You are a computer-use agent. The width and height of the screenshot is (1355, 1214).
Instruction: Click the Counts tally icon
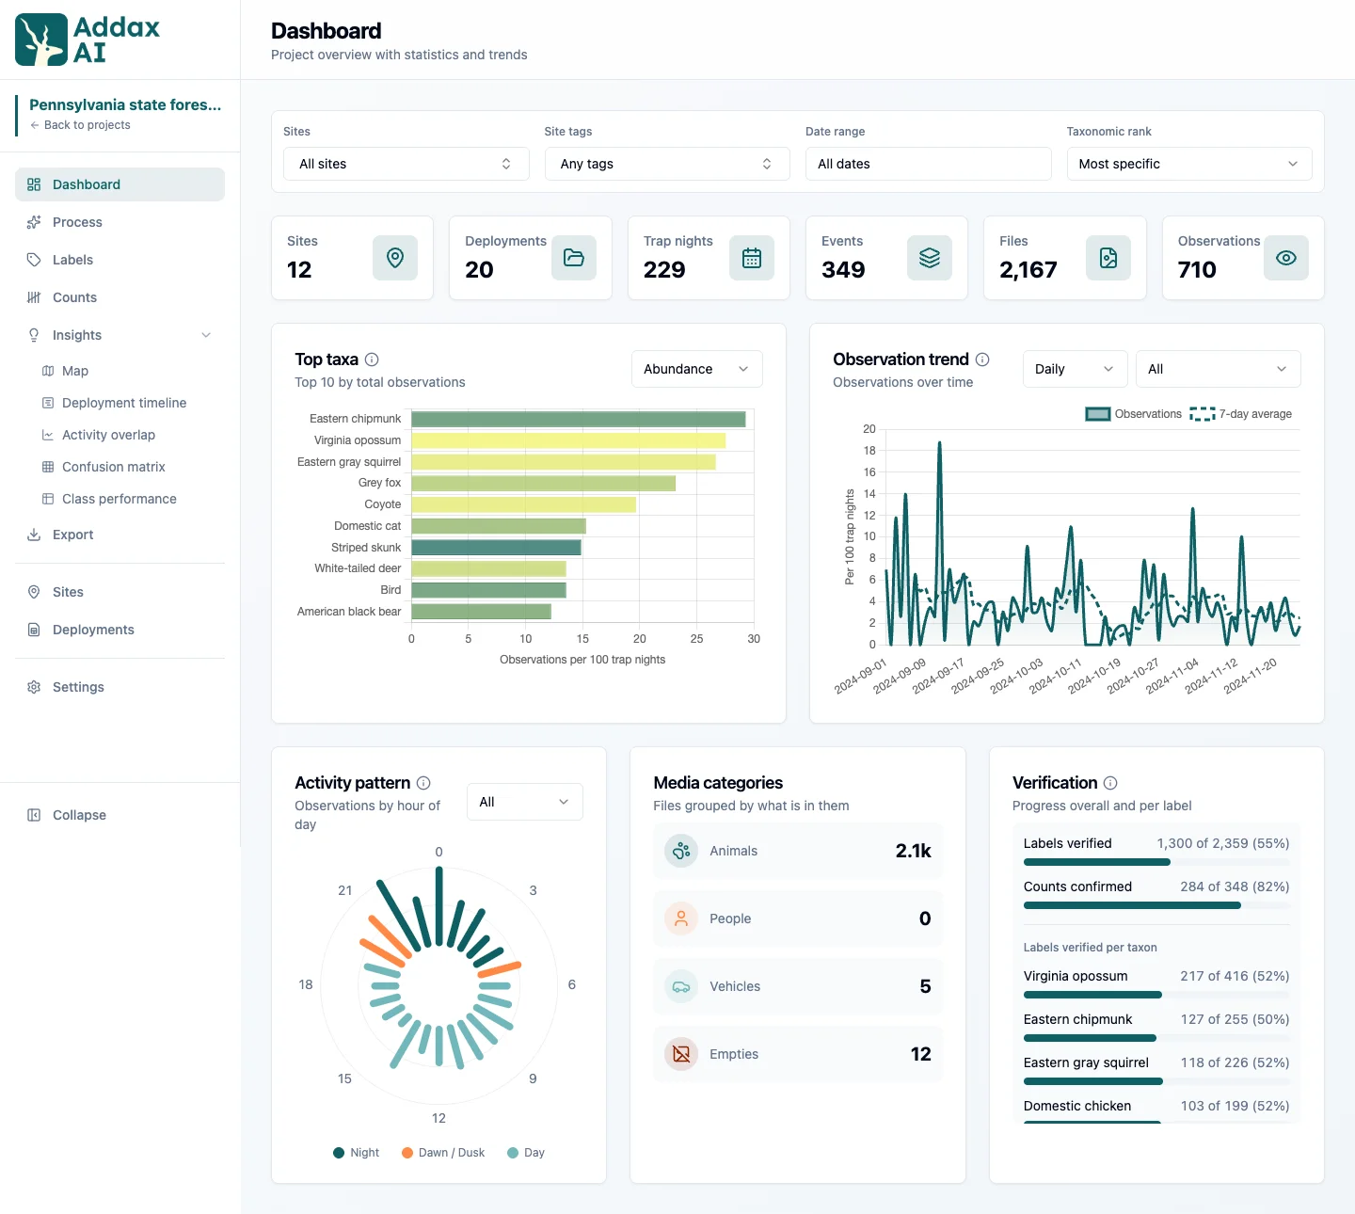point(34,297)
